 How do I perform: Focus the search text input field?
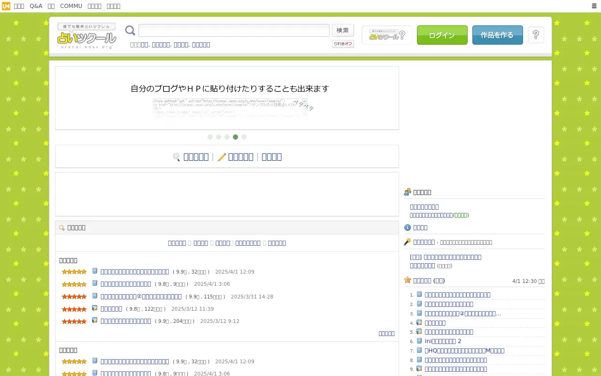coord(234,30)
